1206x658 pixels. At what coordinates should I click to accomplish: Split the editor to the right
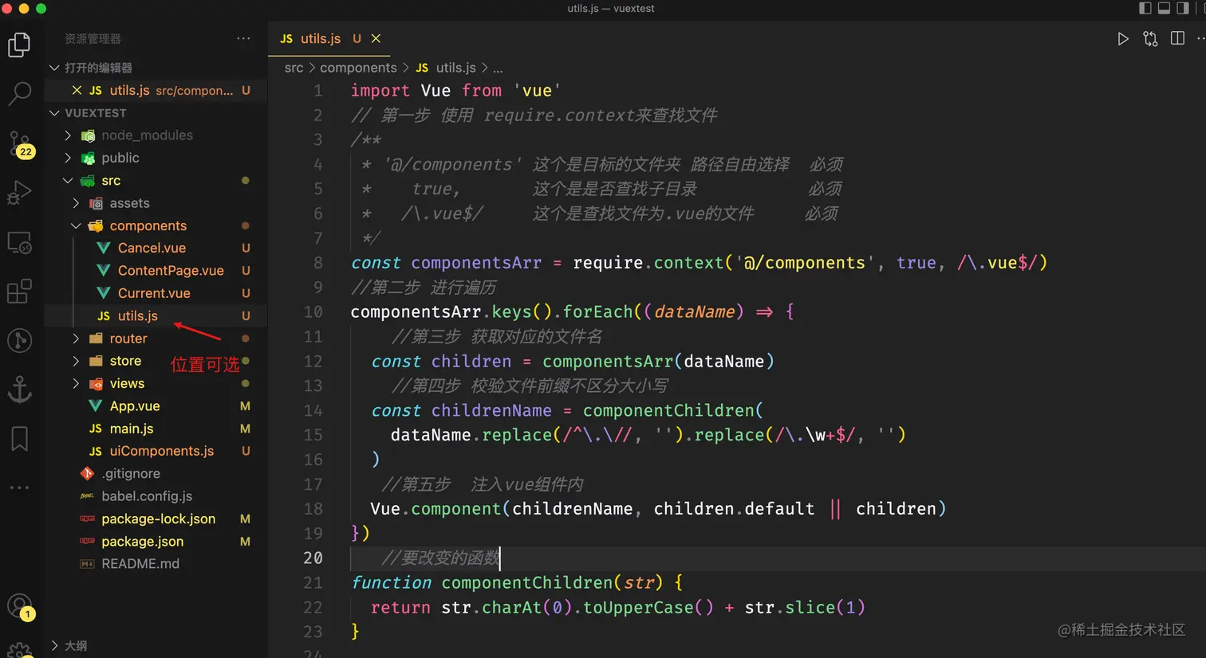point(1177,39)
